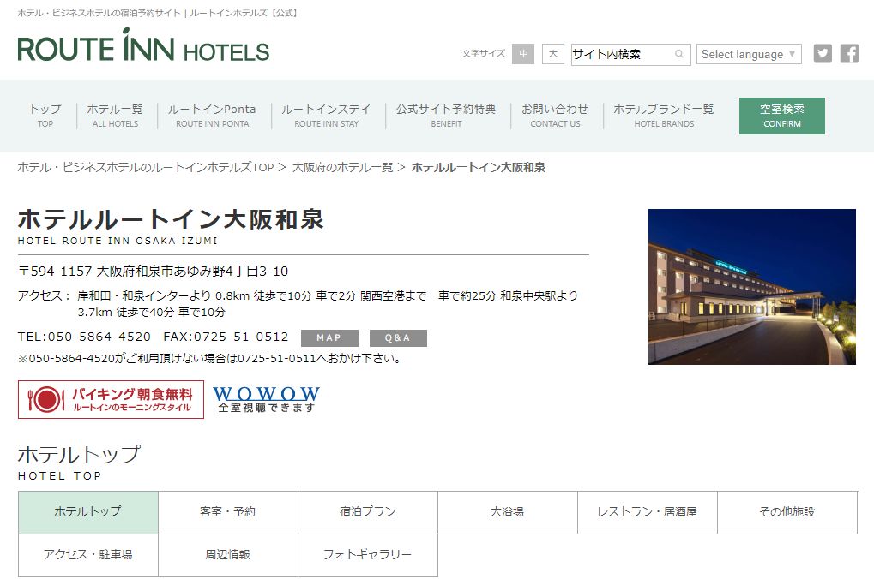Viewport: 874px width, 579px height.
Task: Click the 文字サイズ label
Action: (x=483, y=53)
